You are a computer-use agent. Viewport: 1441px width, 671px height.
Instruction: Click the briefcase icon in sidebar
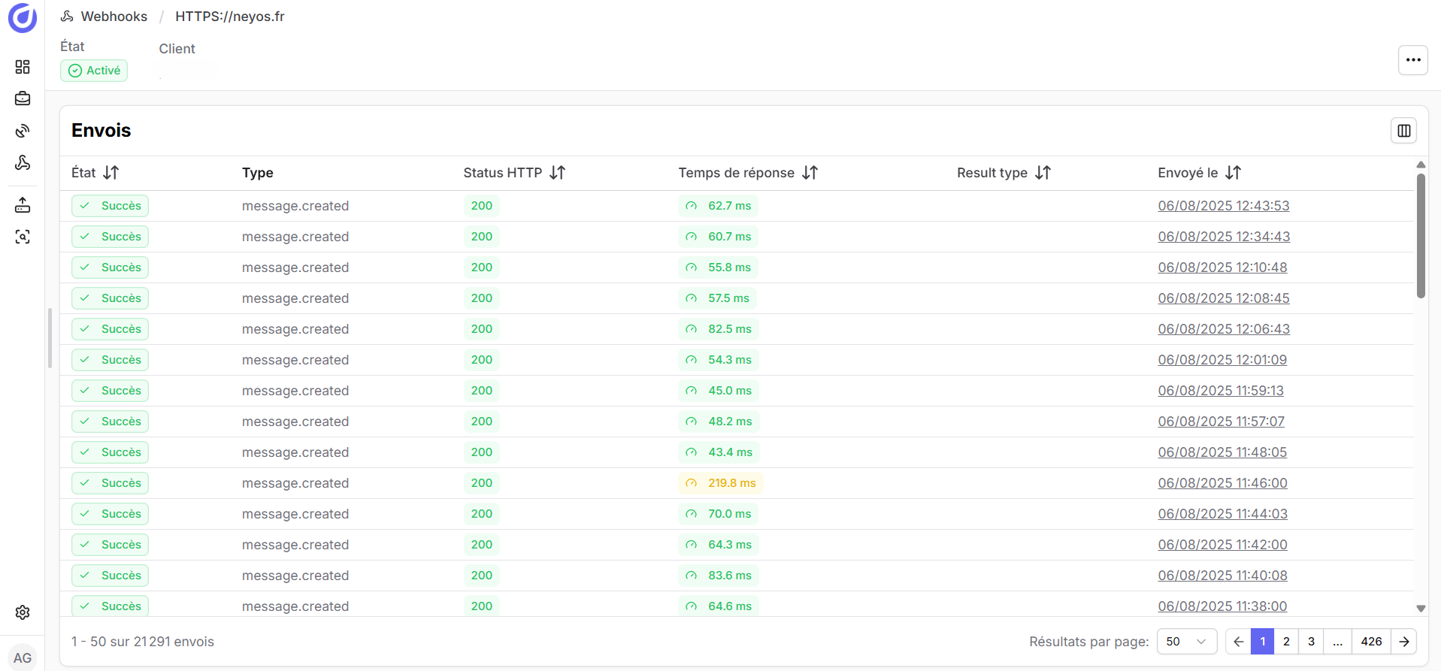(23, 98)
